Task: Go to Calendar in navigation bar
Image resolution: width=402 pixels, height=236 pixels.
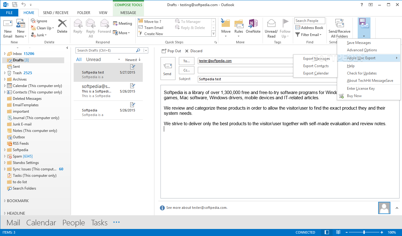Action: click(x=41, y=223)
